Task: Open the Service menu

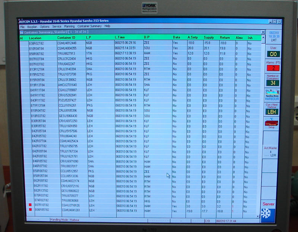Action: pos(57,26)
